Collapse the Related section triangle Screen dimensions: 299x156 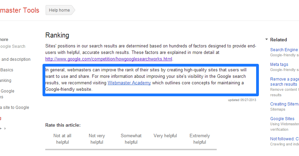267,40
